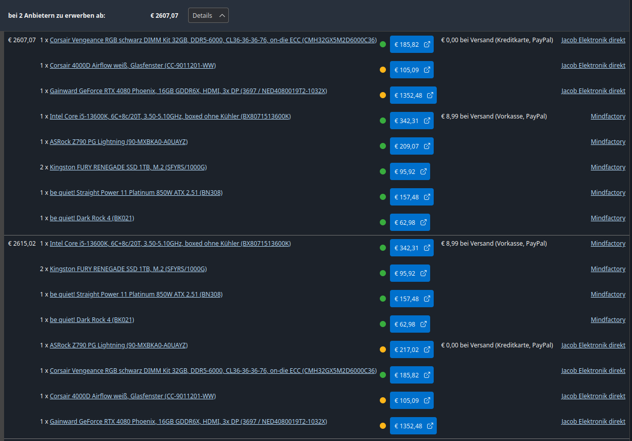The image size is (632, 441).
Task: Open € 157,48 Straight Power offer in € 2615,02 group
Action: click(412, 299)
